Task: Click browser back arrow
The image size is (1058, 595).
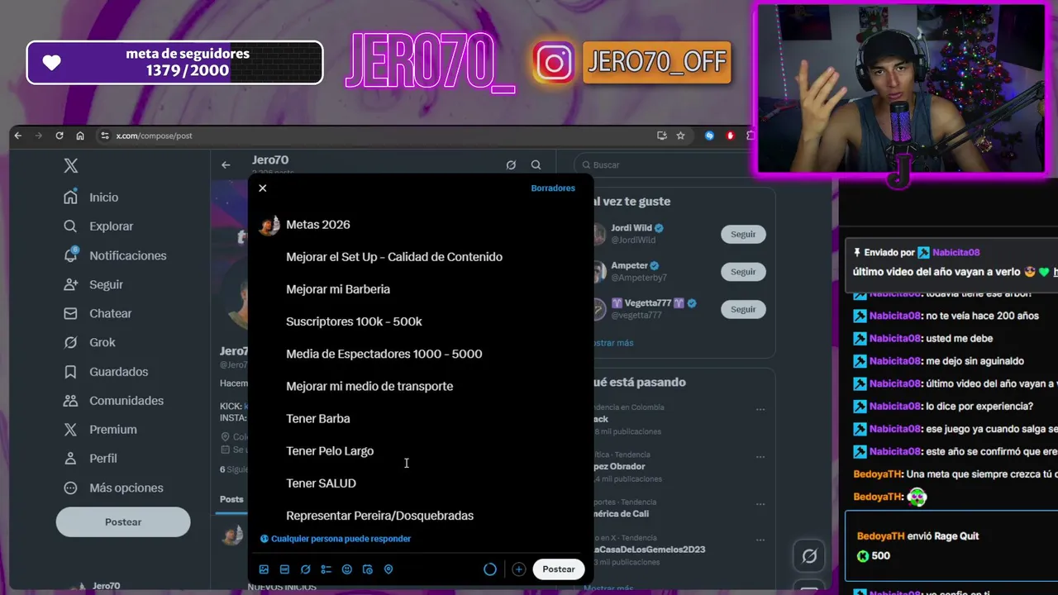Action: tap(18, 136)
